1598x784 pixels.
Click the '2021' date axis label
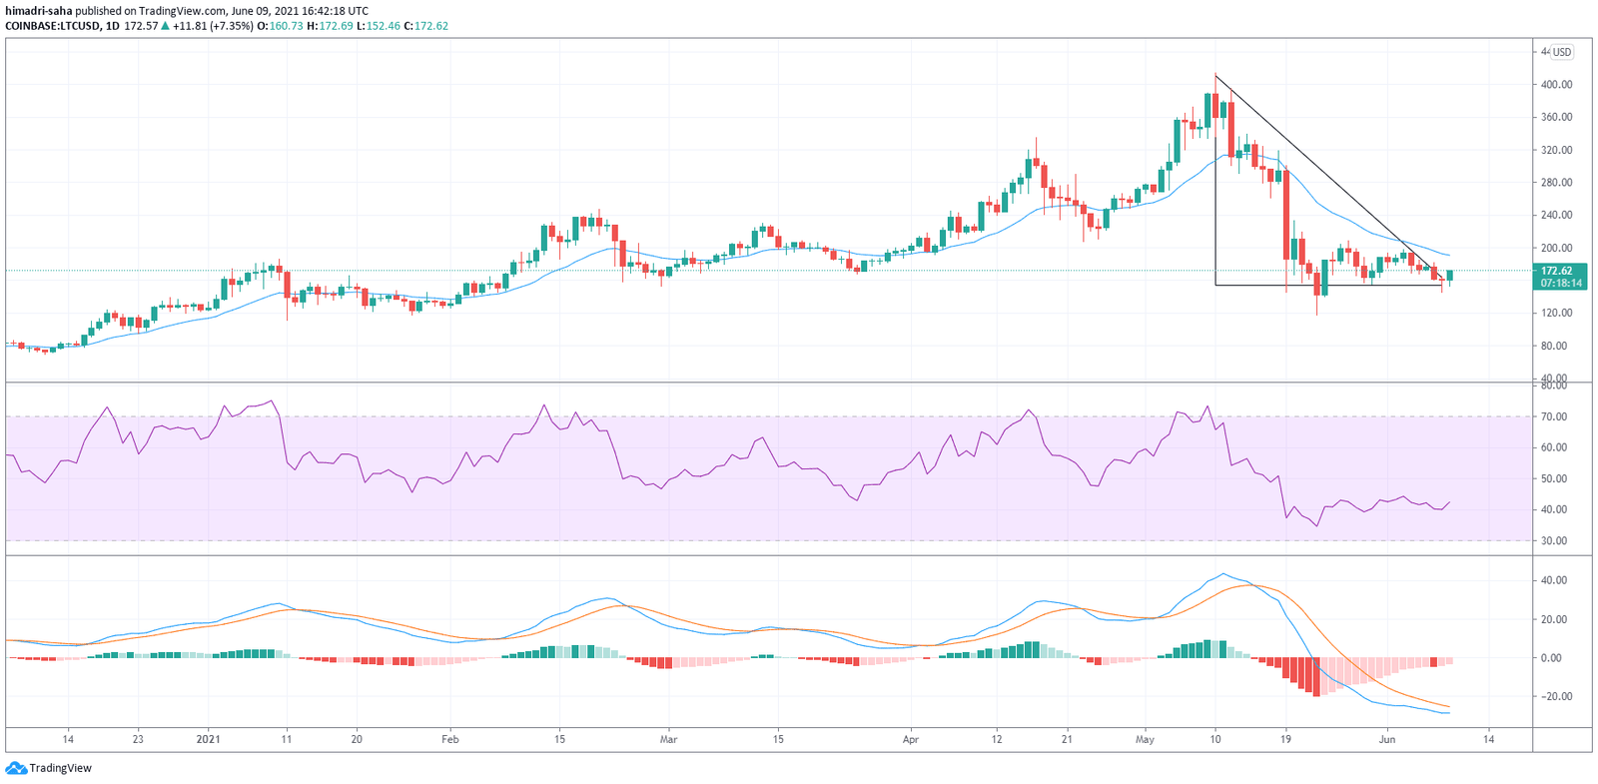click(208, 740)
